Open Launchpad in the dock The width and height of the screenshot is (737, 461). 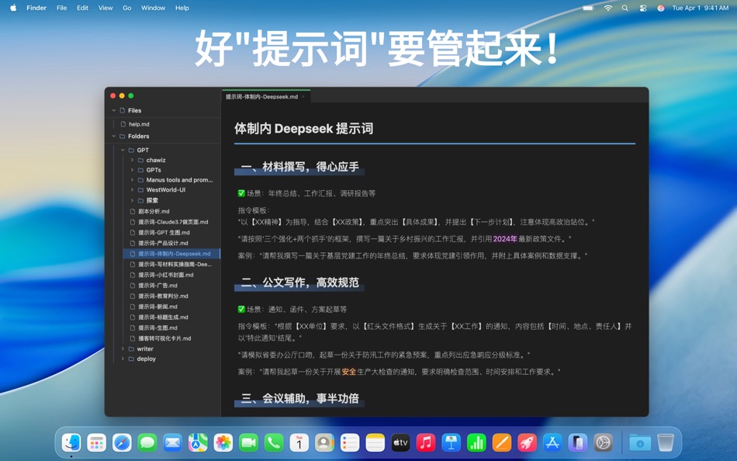click(97, 442)
